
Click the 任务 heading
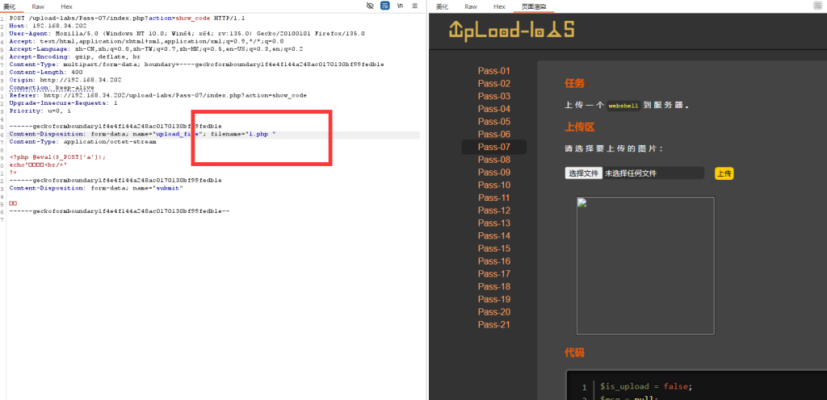tap(574, 83)
